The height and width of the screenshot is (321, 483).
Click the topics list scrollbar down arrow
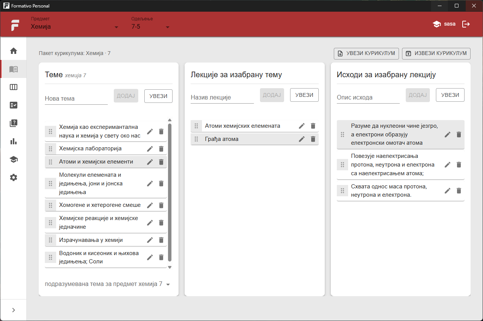pos(170,267)
